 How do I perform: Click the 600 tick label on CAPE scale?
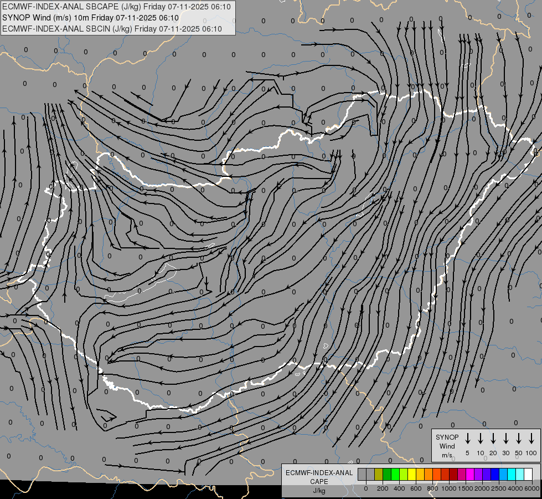click(416, 488)
